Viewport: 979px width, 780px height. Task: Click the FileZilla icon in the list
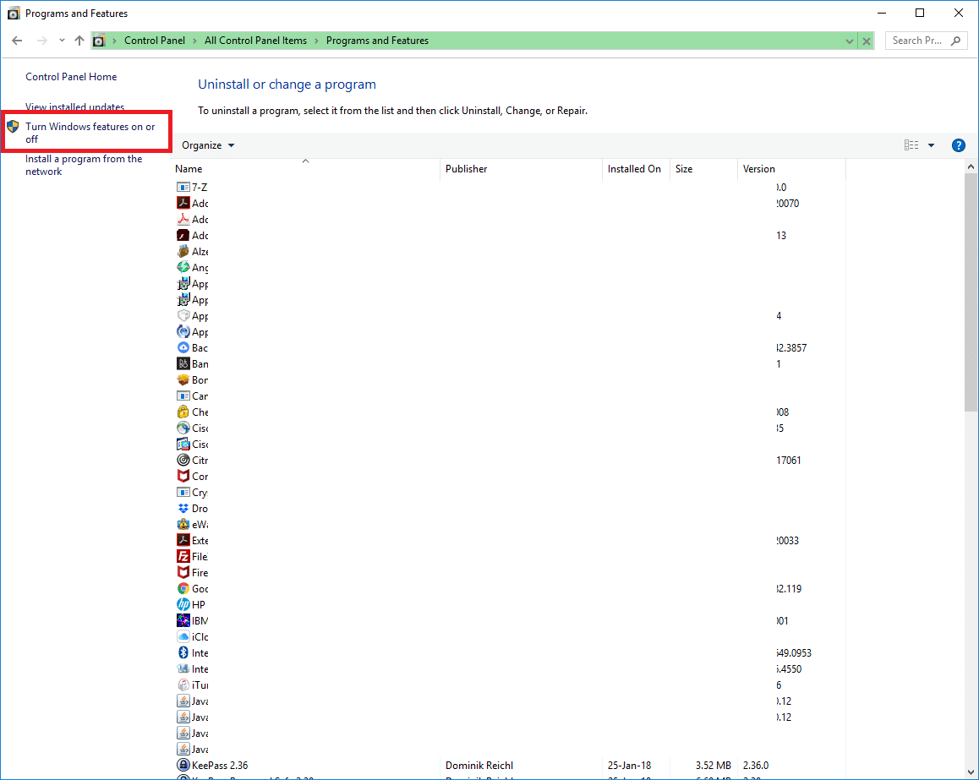tap(183, 557)
